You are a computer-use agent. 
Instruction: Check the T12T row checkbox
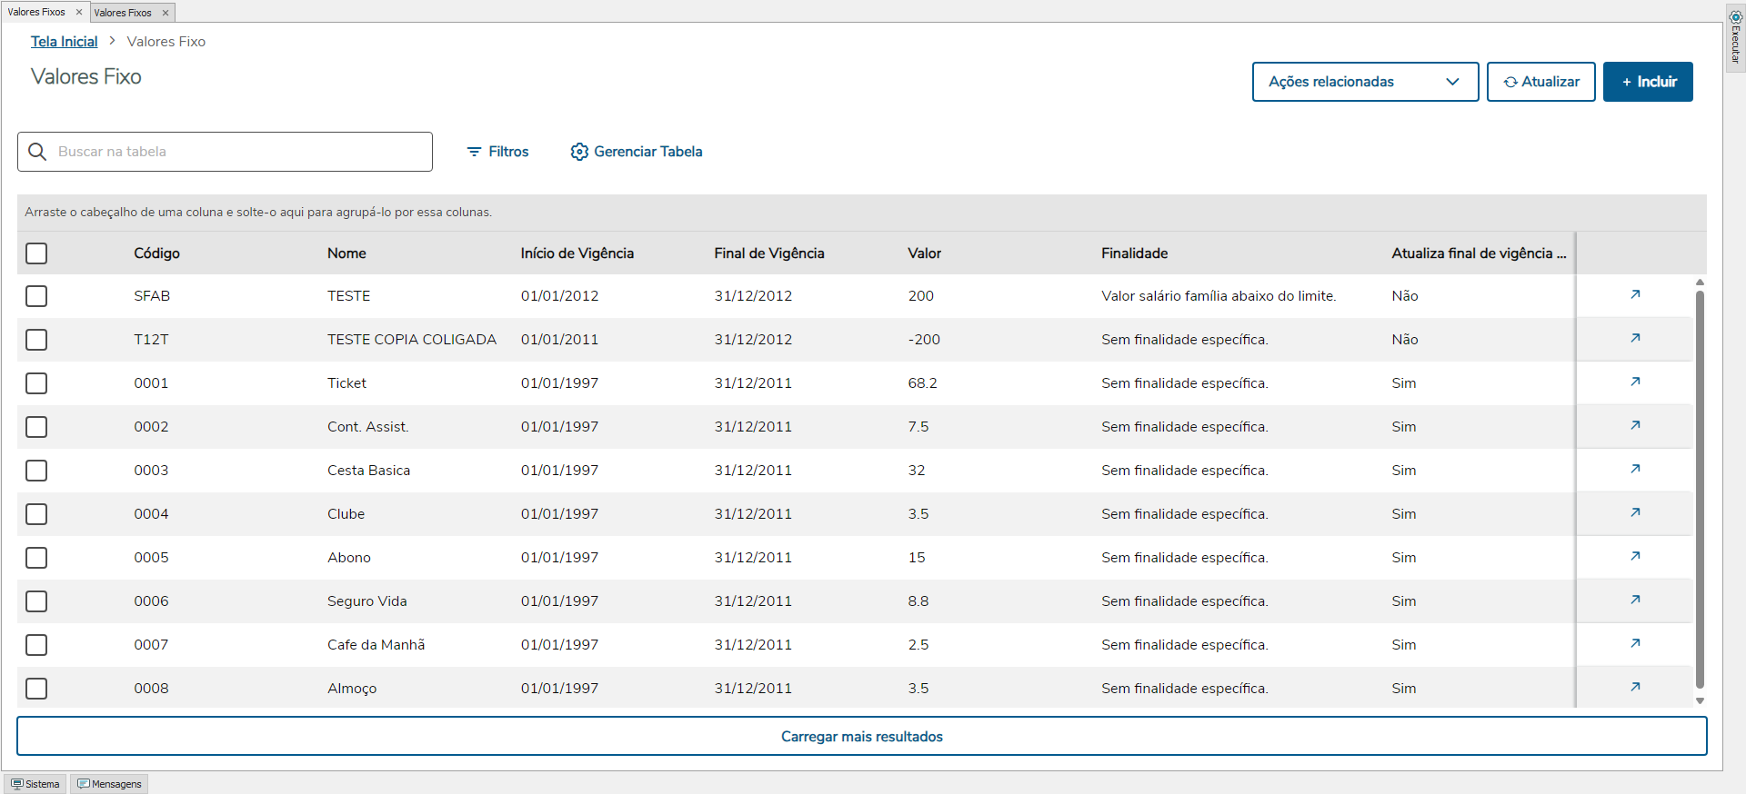point(36,340)
